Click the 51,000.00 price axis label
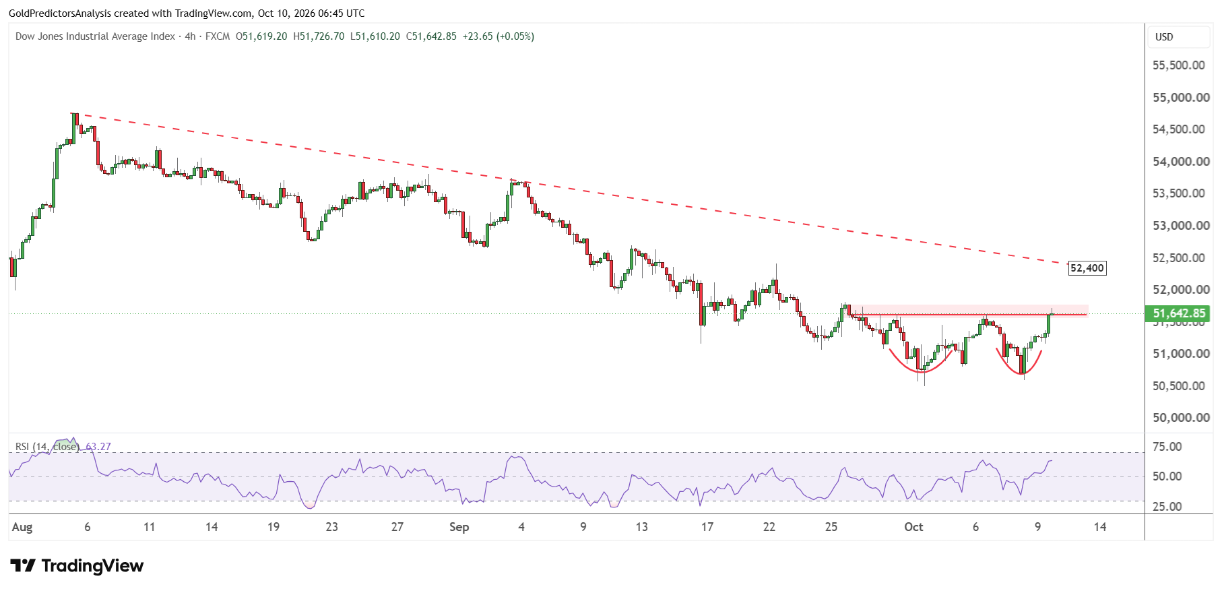This screenshot has width=1222, height=591. (x=1180, y=354)
